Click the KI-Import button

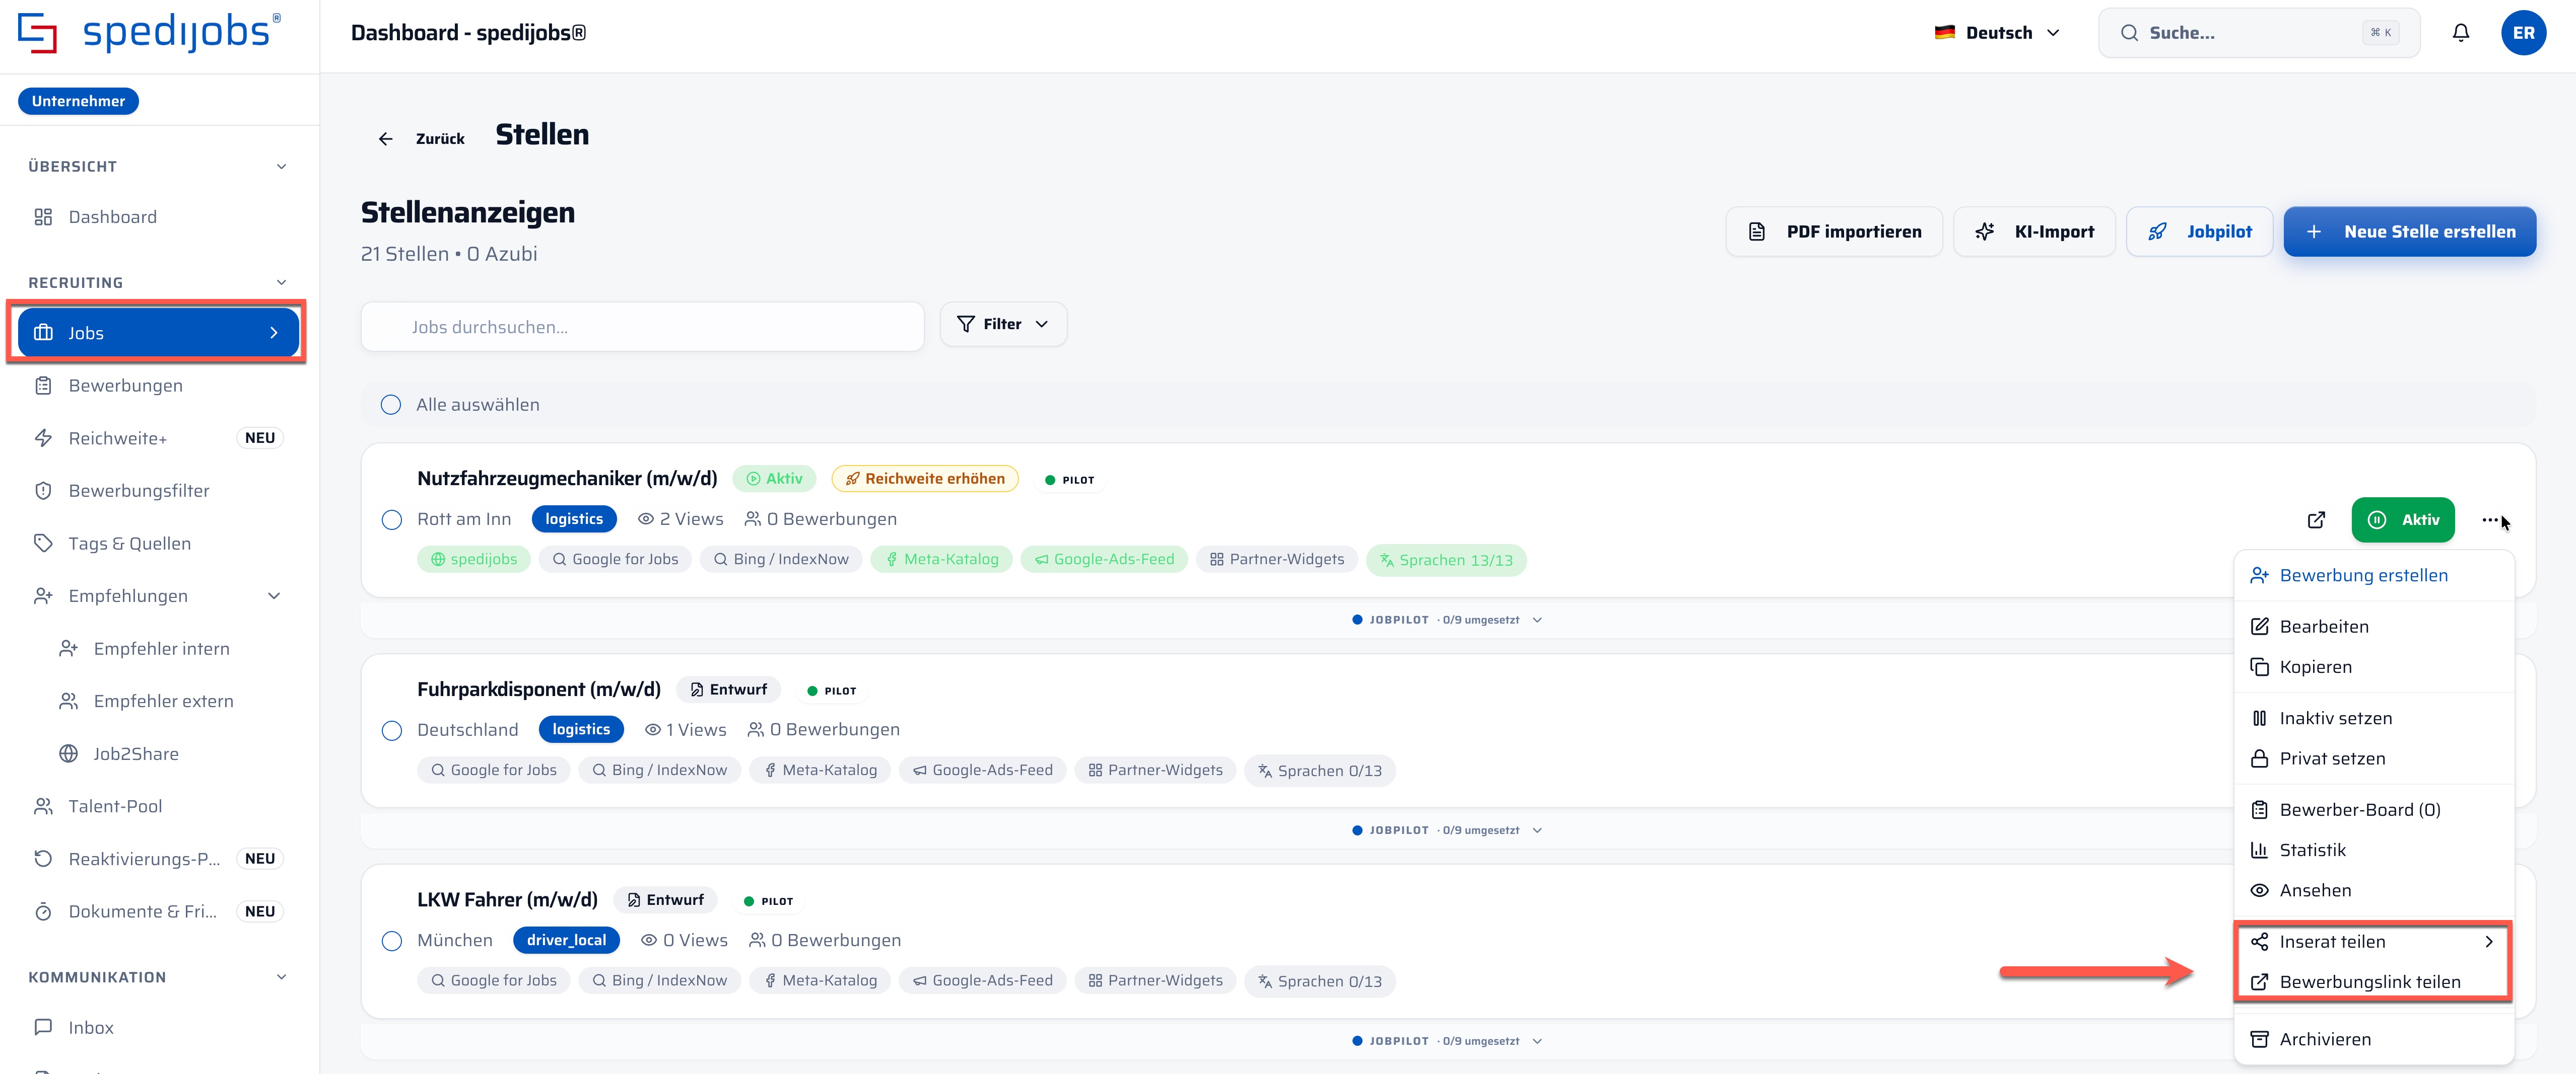coord(2034,232)
